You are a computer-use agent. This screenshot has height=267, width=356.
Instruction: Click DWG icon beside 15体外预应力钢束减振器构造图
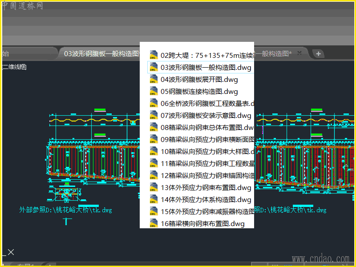pos(154,211)
